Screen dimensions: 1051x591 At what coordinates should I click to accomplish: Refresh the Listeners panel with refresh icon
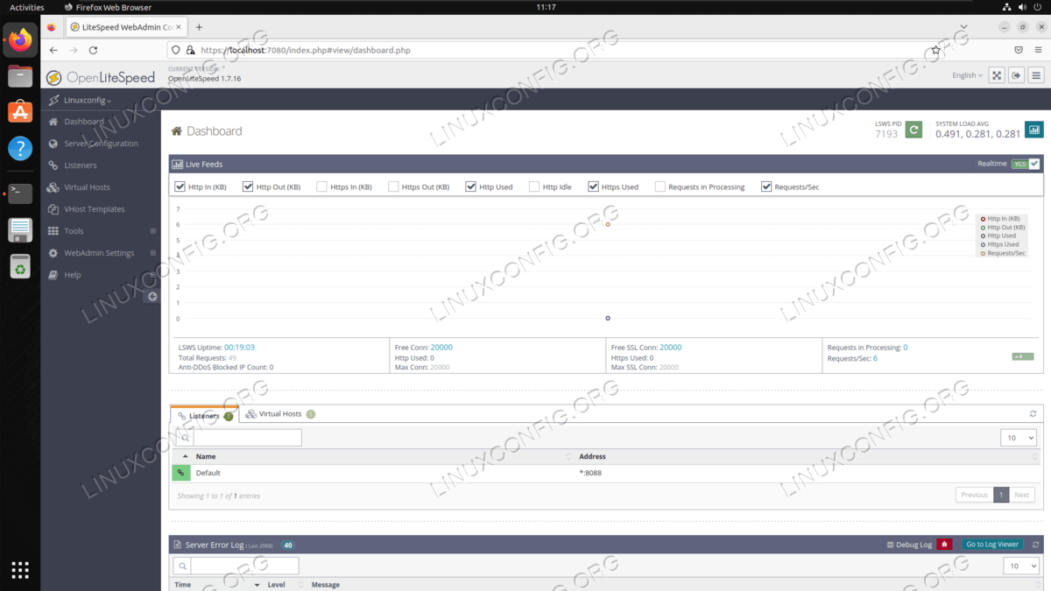point(1033,414)
